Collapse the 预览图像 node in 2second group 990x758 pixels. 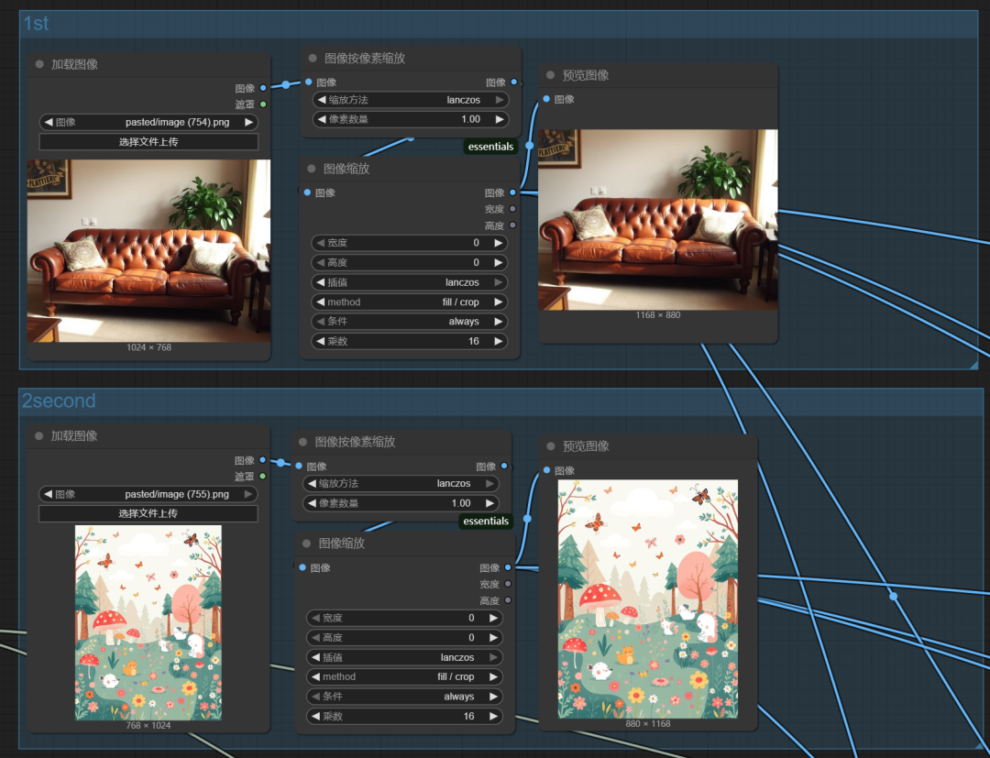tap(551, 446)
